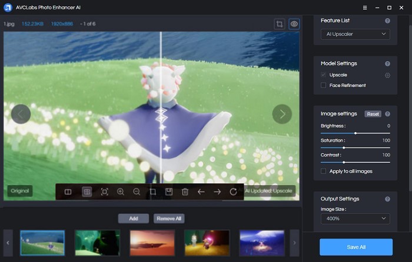Screen dimensions: 412x262
Task: Expand the AI Upscaler feature dropdown
Action: [x=355, y=34]
